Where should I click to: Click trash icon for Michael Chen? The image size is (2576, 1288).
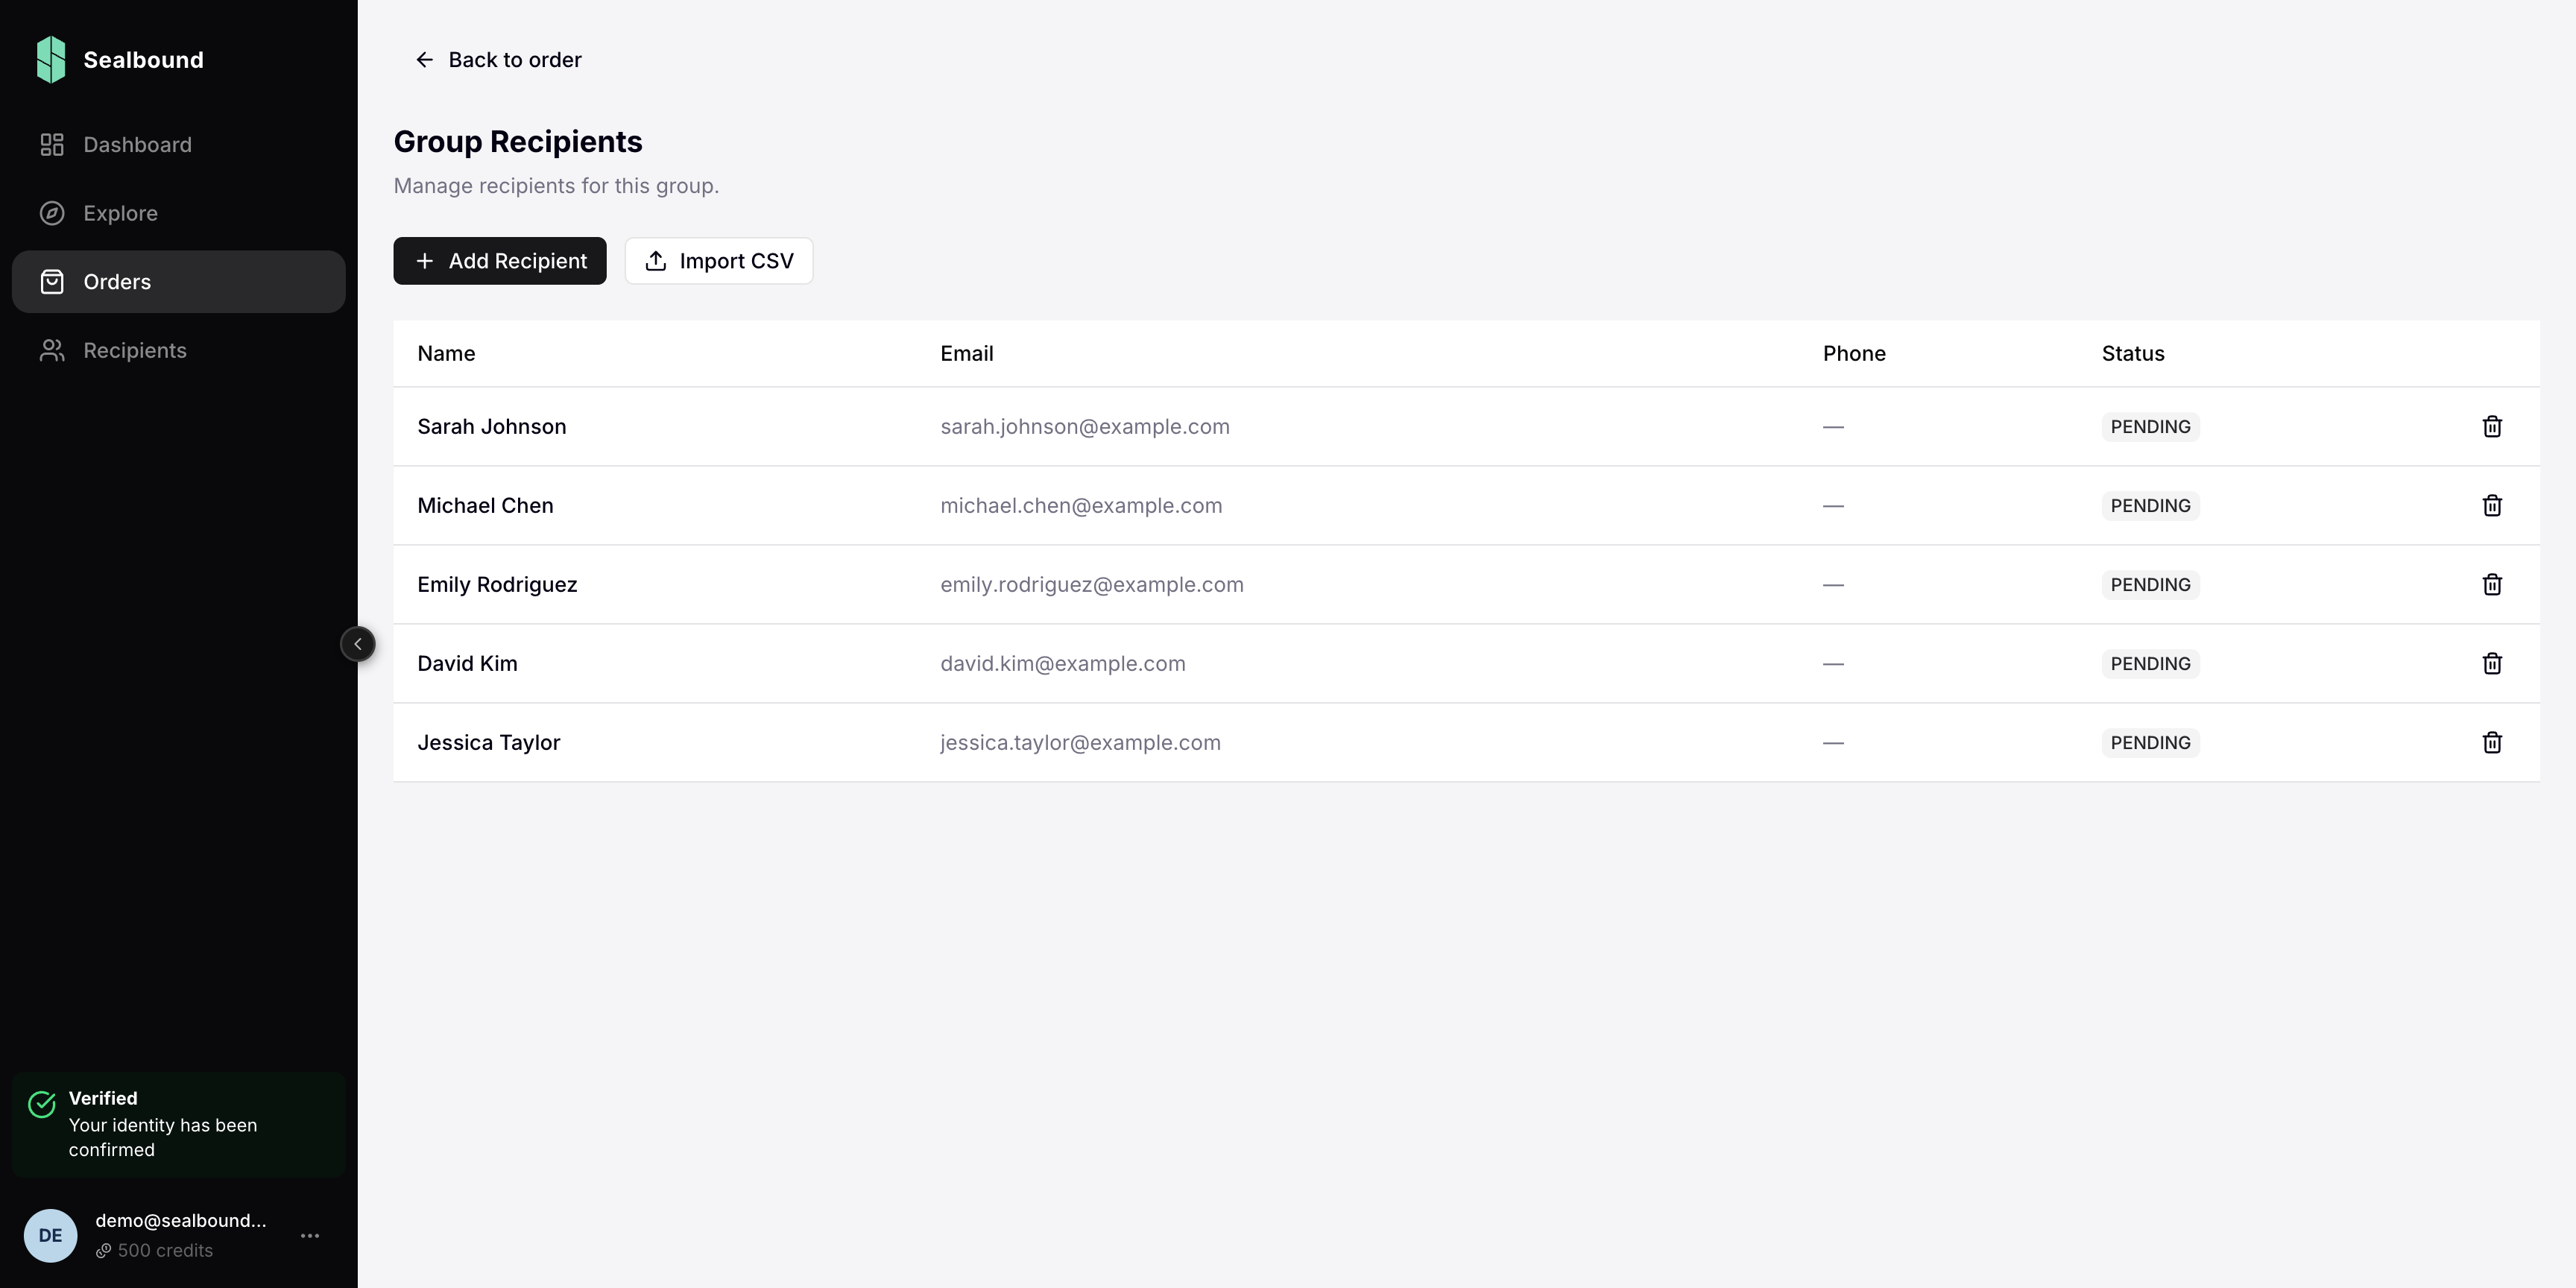(2491, 506)
